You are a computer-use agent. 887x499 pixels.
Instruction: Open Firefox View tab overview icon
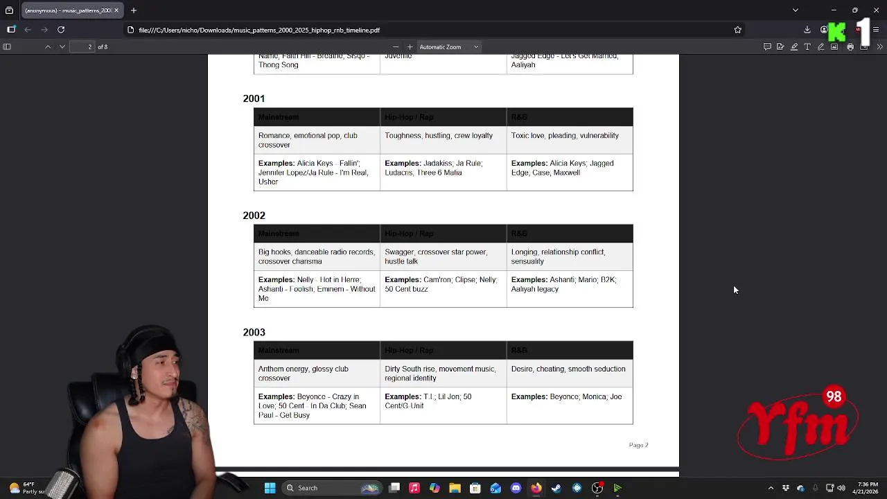click(9, 10)
